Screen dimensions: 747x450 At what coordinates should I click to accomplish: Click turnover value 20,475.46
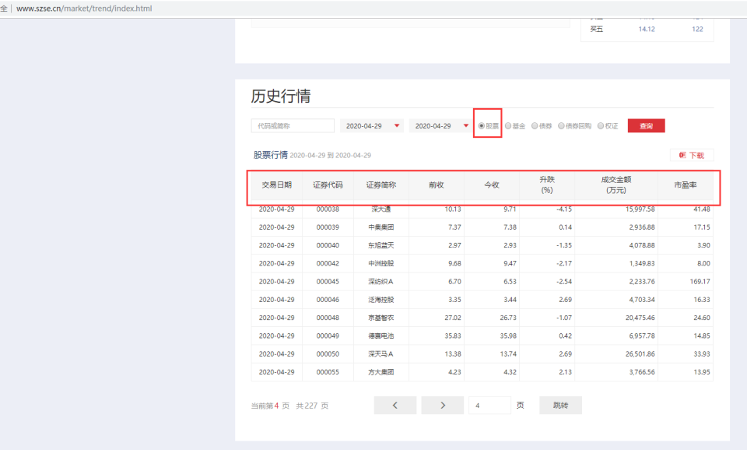pyautogui.click(x=640, y=318)
